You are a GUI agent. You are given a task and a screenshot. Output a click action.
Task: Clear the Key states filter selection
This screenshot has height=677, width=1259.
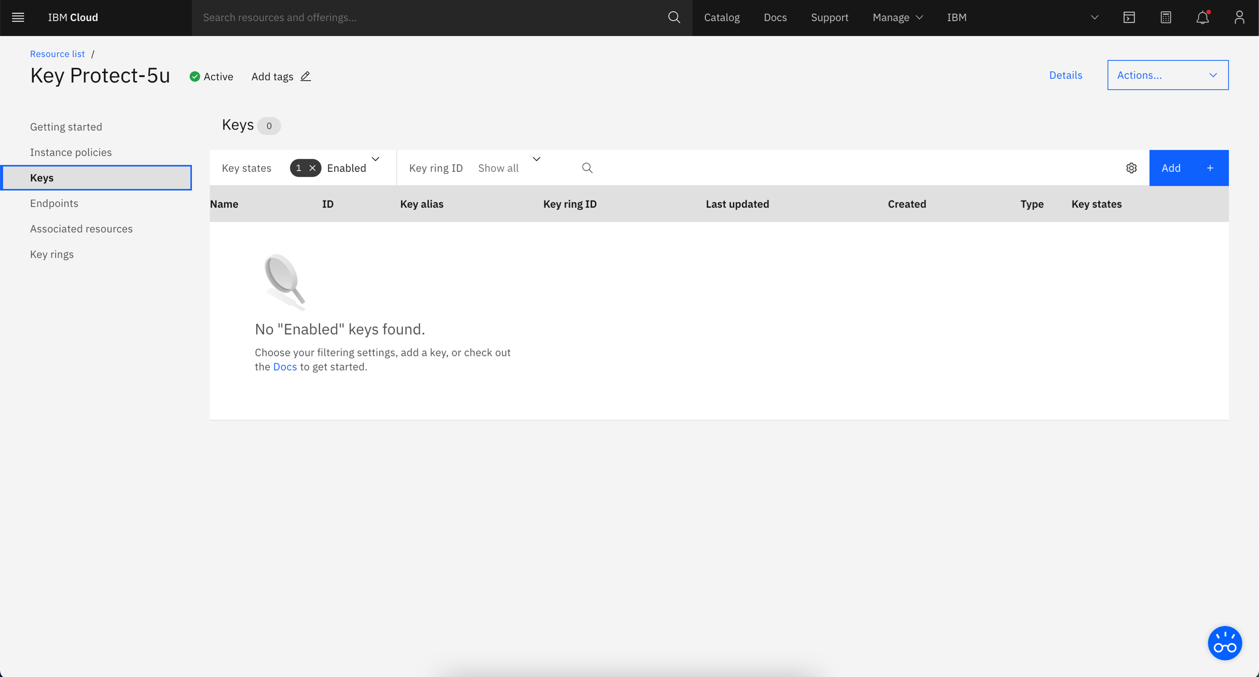point(312,168)
